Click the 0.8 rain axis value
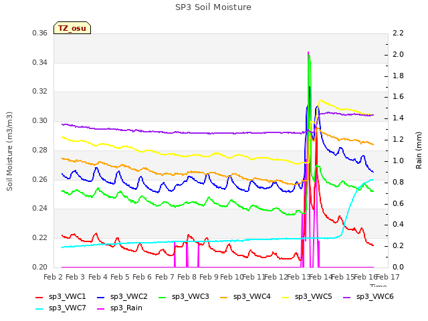This screenshot has width=428, height=321. pyautogui.click(x=398, y=182)
